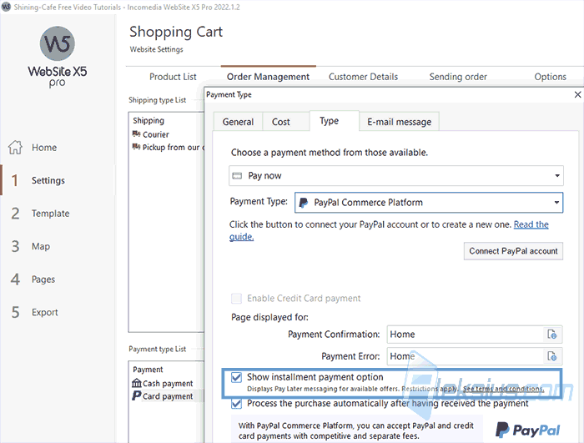Screen dimensions: 584x443
Task: Click the Pickup shipping truck icon
Action: [136, 147]
